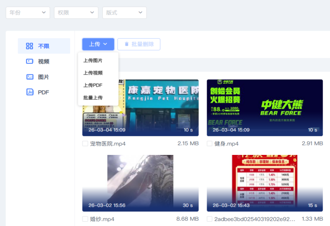Select 上传视频 in the upload menu
The height and width of the screenshot is (226, 330).
point(93,73)
